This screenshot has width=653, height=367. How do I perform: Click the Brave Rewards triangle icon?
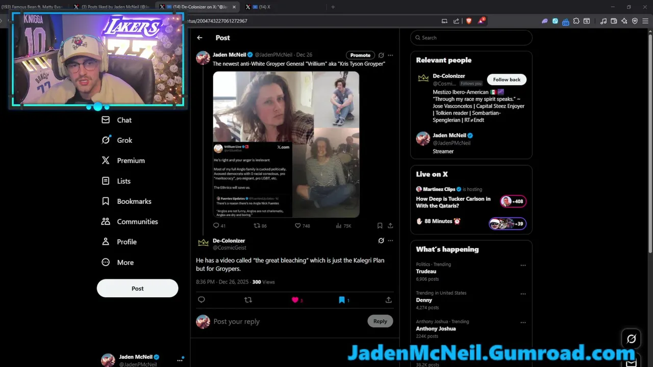(x=482, y=21)
